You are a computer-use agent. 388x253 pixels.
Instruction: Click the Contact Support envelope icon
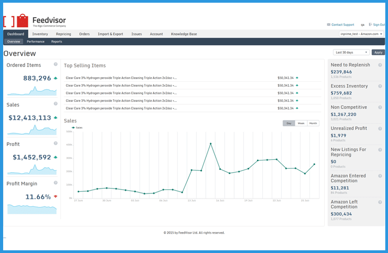click(328, 24)
